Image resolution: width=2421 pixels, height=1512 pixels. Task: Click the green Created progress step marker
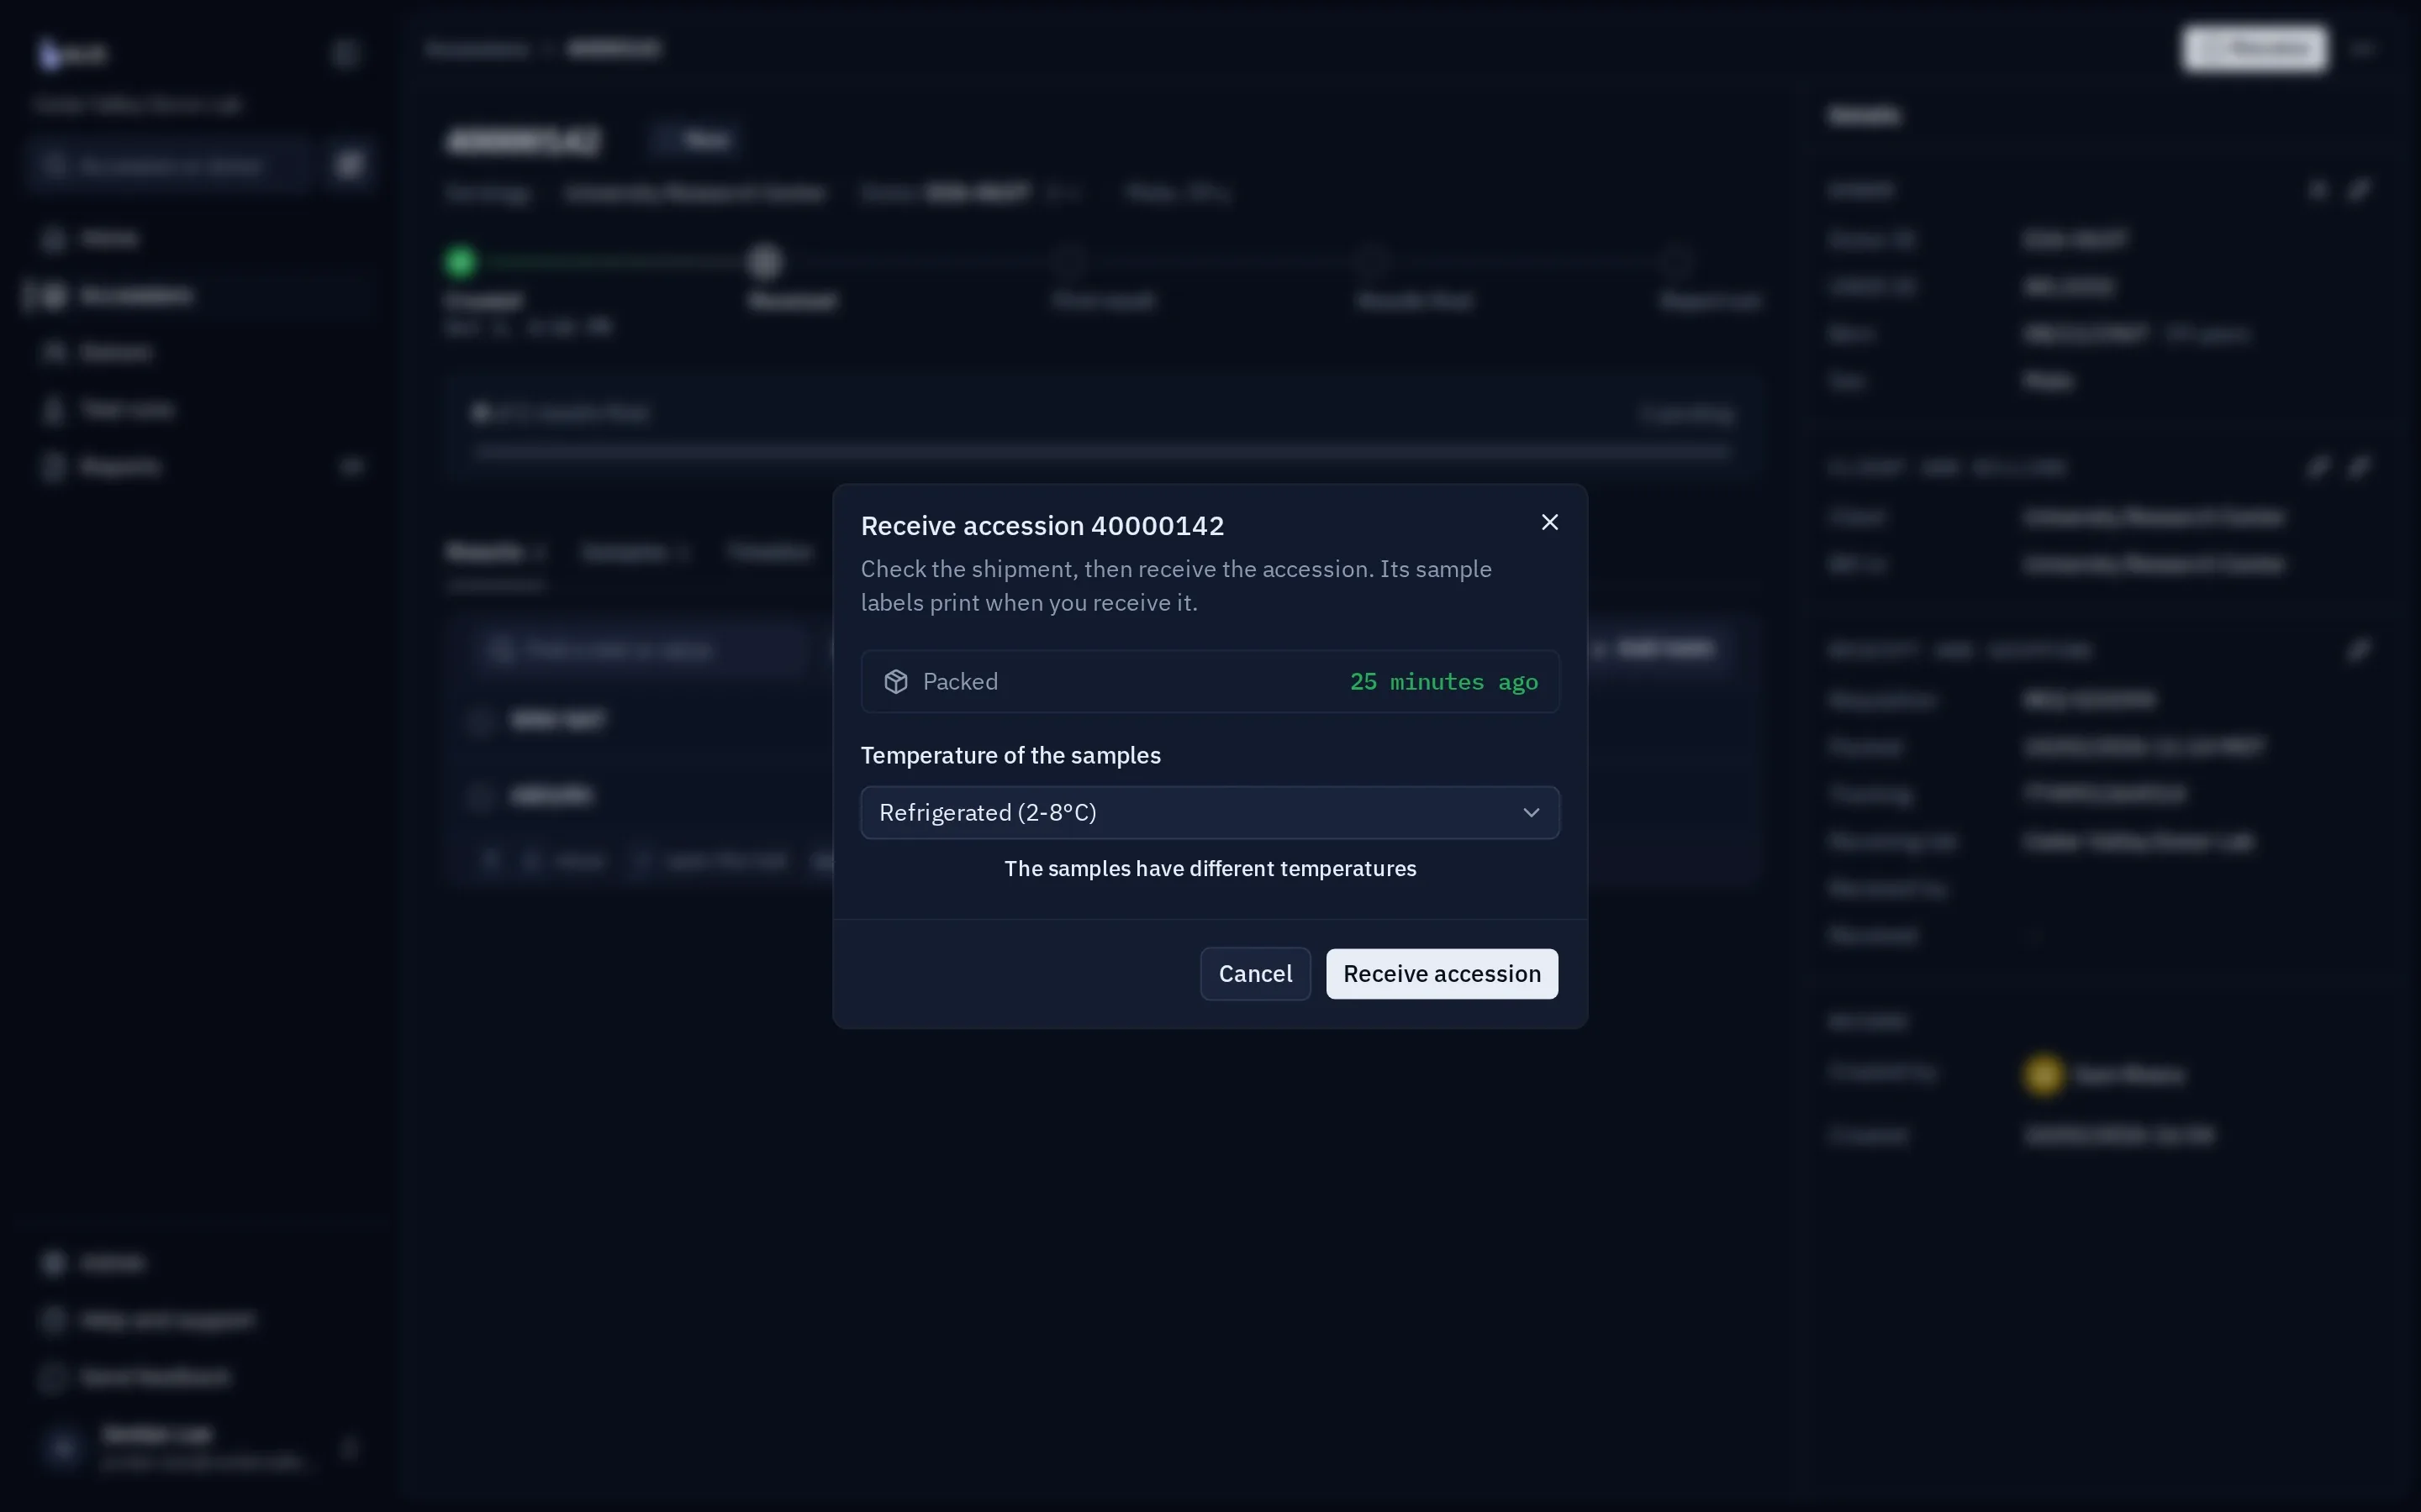(460, 262)
